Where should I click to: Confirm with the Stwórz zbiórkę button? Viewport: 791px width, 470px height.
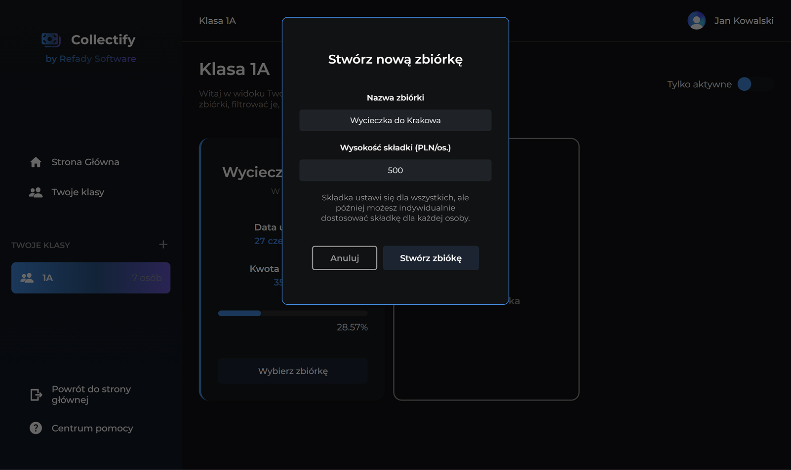point(431,258)
